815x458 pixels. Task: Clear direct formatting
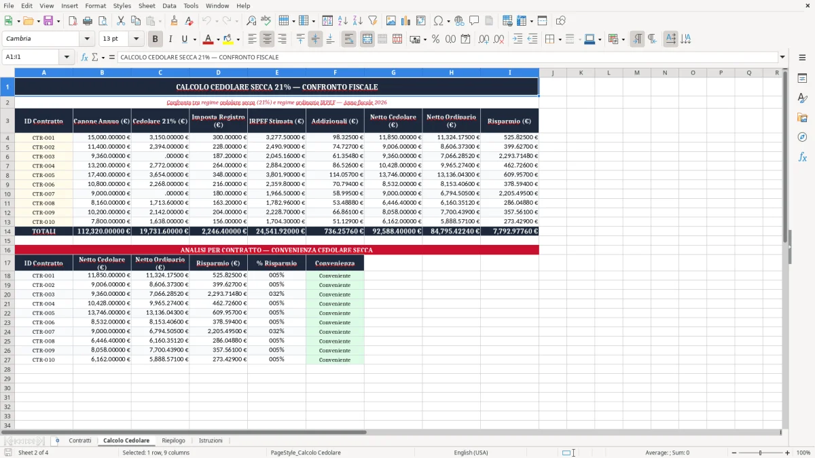point(189,21)
